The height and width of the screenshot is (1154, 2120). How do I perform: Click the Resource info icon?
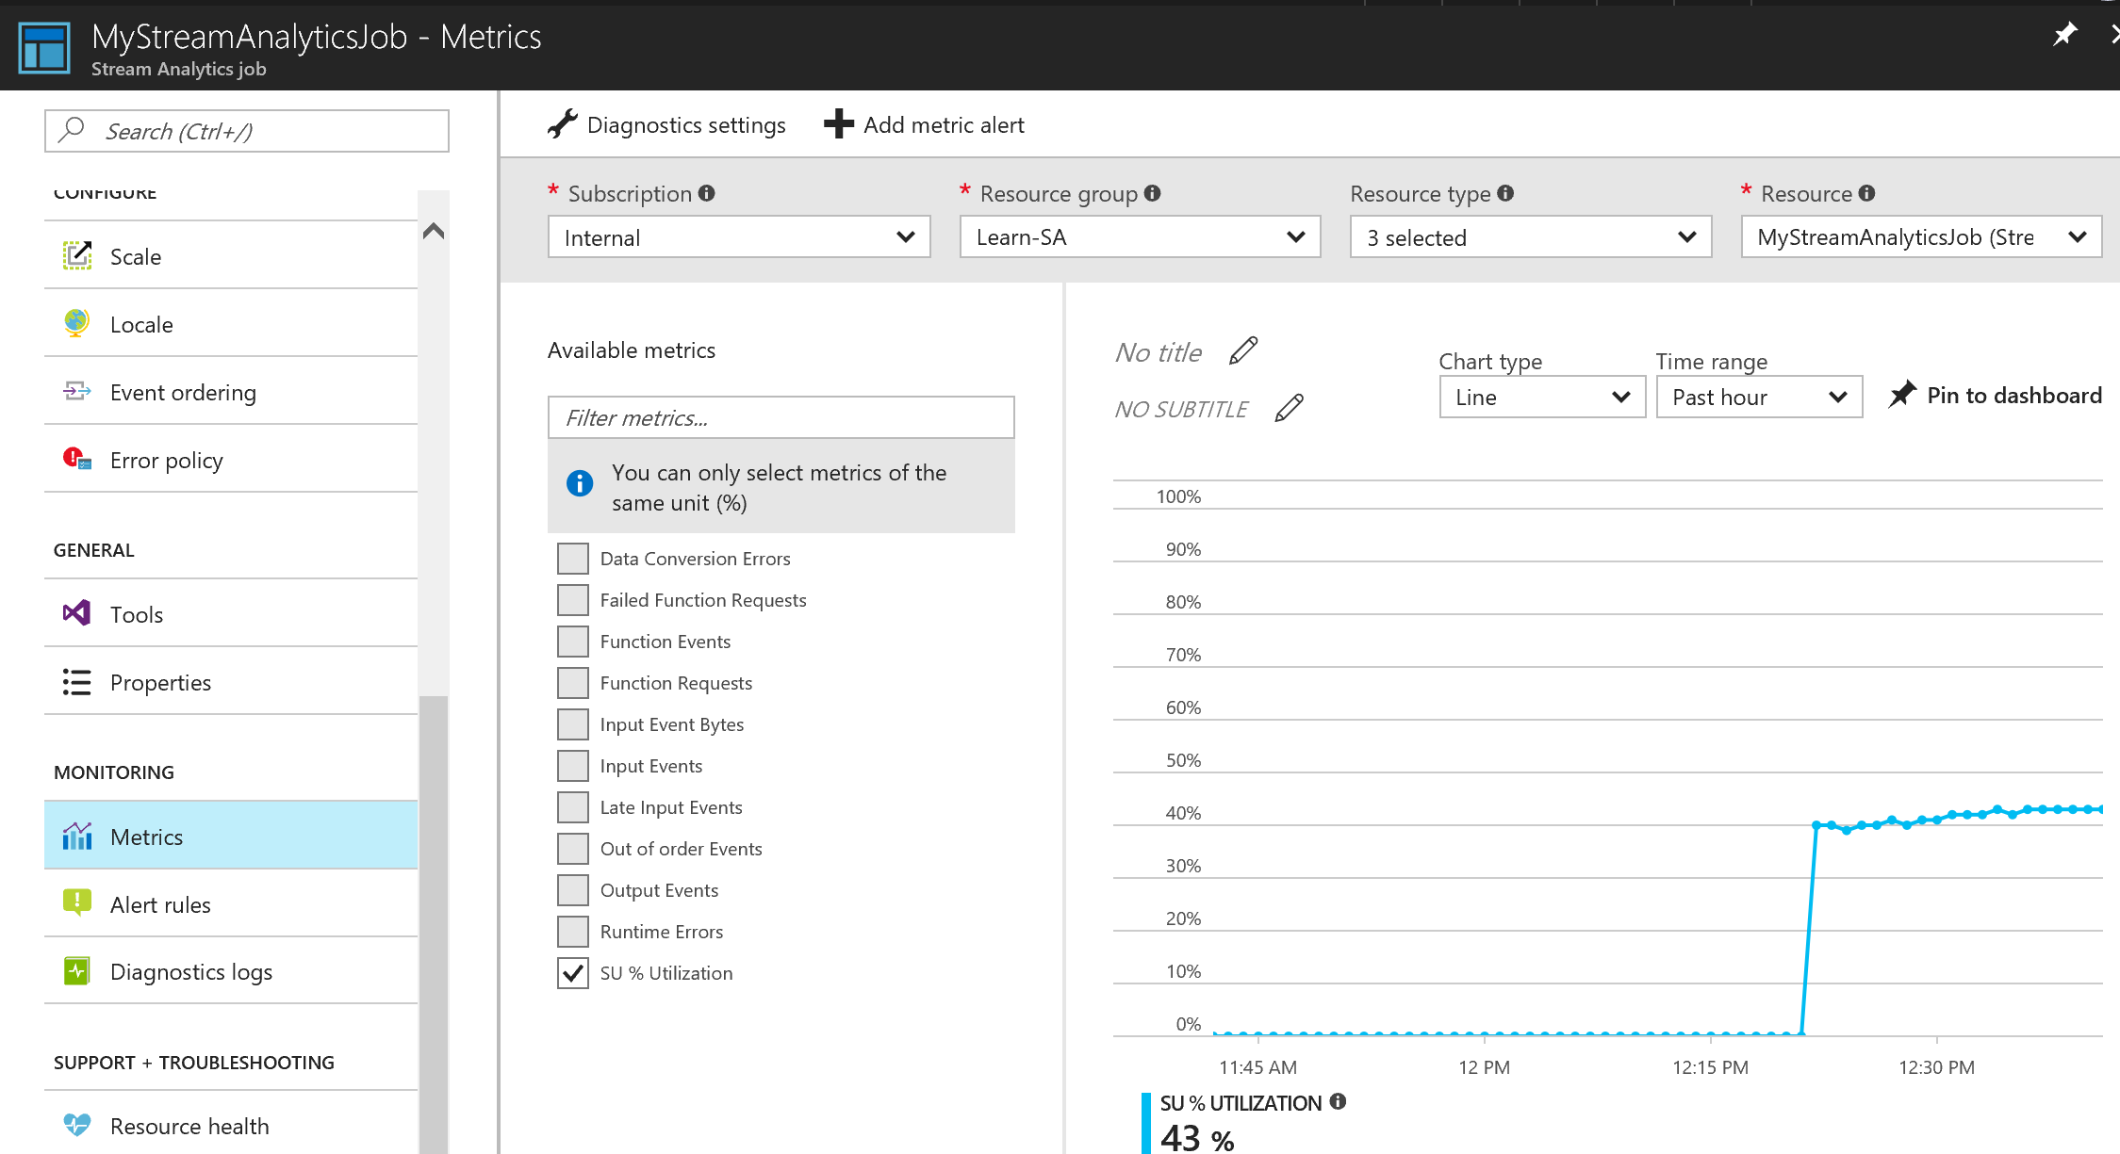(1866, 193)
